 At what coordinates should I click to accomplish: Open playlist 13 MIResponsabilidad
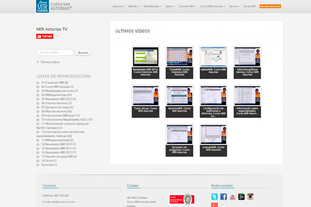coord(58,140)
